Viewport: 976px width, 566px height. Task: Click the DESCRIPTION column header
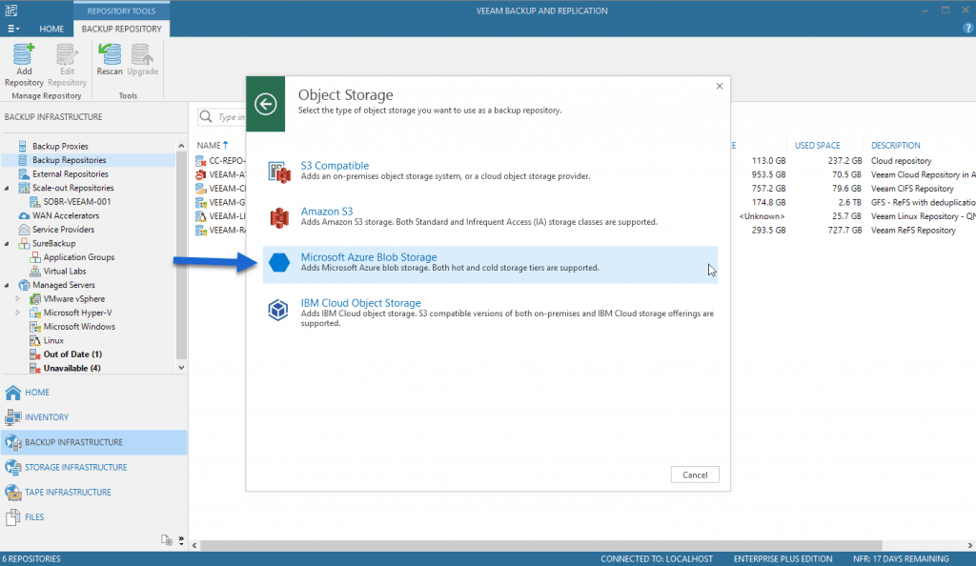point(895,145)
